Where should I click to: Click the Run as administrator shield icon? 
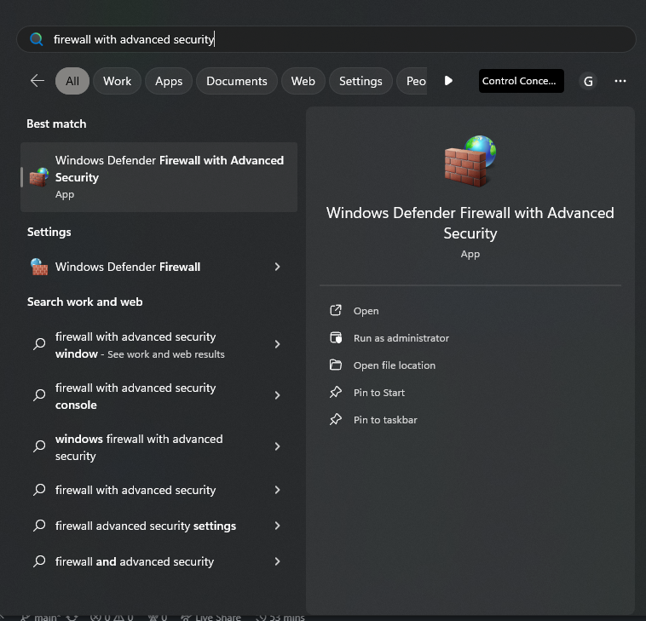coord(336,337)
